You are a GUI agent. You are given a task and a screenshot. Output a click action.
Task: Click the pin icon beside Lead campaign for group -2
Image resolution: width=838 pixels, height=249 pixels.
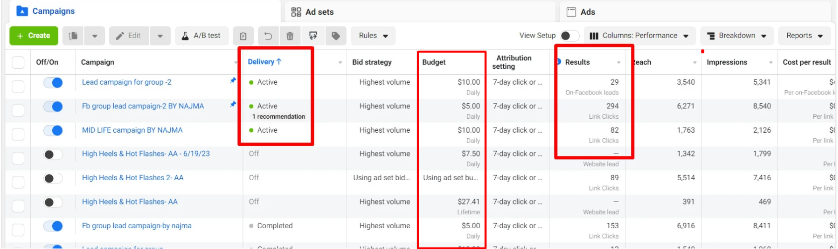coord(232,80)
